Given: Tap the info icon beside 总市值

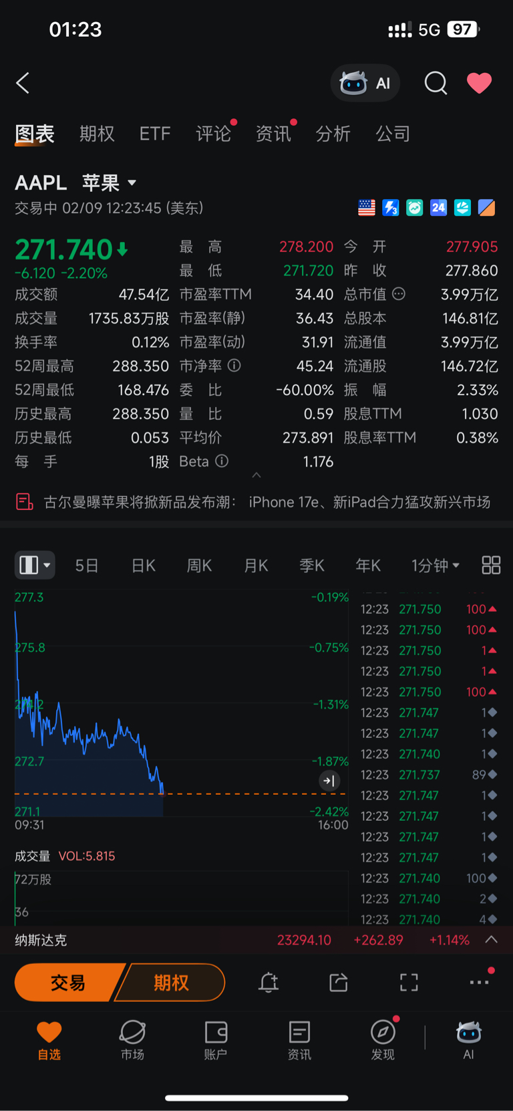Looking at the screenshot, I should click(x=399, y=294).
